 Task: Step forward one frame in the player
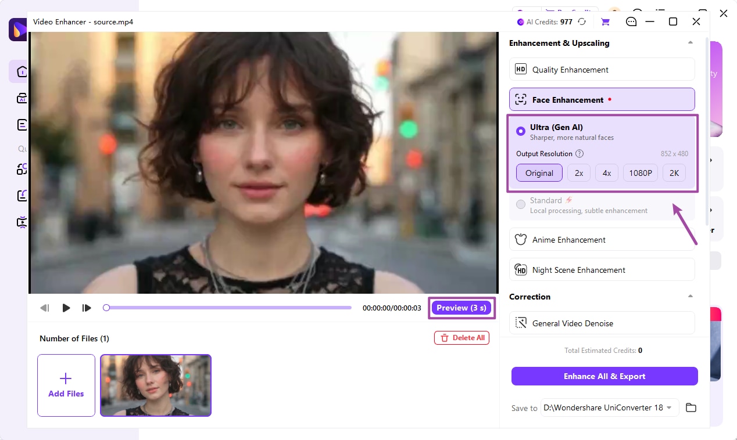87,308
